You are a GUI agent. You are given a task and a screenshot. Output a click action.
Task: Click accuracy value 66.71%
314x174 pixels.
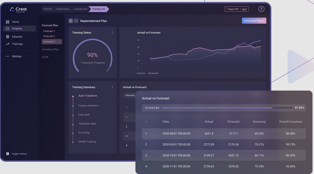pos(259,155)
